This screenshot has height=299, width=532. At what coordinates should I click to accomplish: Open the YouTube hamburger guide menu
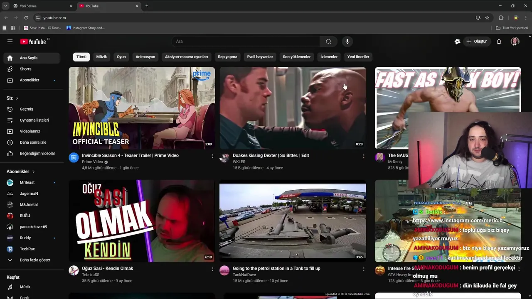[x=10, y=42]
